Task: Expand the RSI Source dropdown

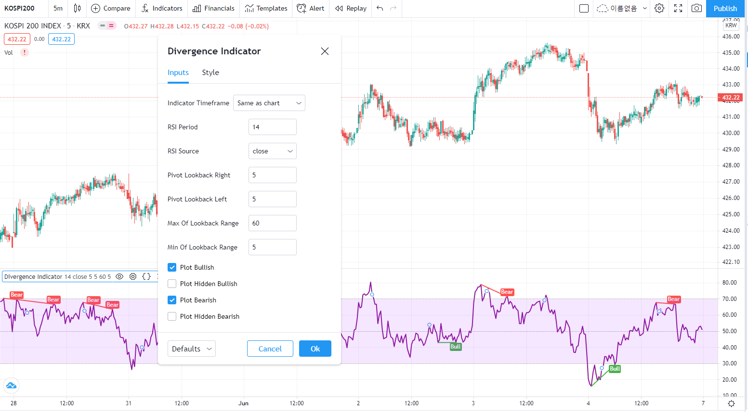Action: [x=272, y=151]
